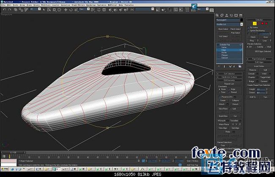Click the Redo arrow in the main toolbar
Screen dimensions: 275x177
tap(10, 10)
